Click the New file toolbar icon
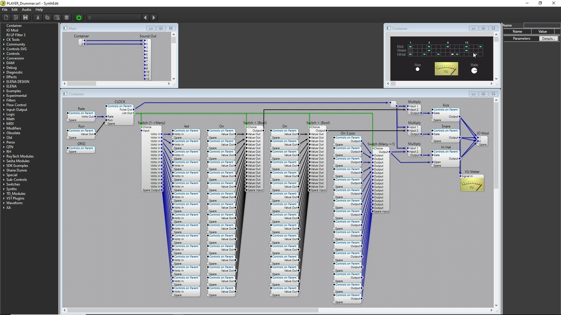 click(x=6, y=17)
